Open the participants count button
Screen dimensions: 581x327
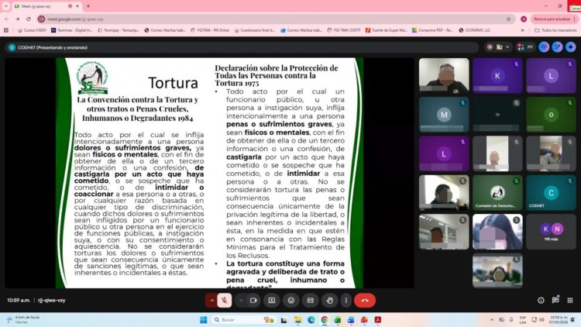525,47
